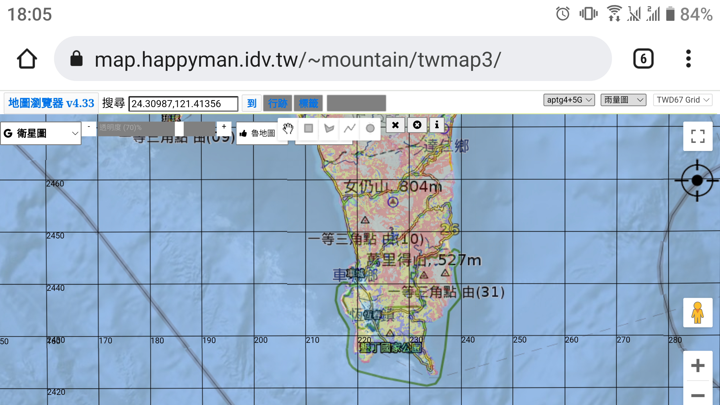Change coordinate system via TWD67 Grid dropdown
Image resolution: width=720 pixels, height=405 pixels.
(683, 100)
